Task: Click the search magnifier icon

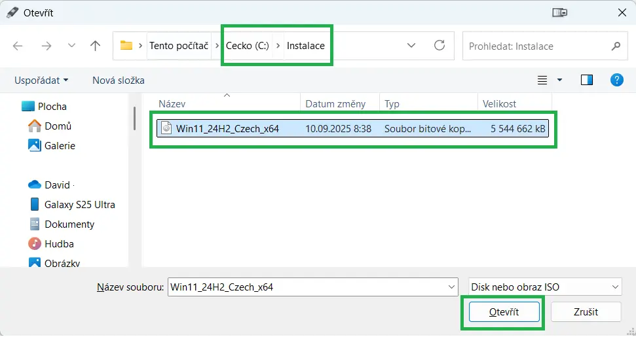Action: [616, 46]
